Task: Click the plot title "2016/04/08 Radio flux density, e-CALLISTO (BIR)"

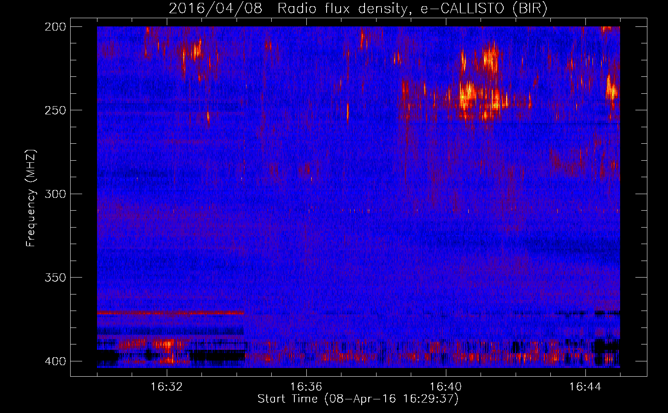Action: pos(358,9)
